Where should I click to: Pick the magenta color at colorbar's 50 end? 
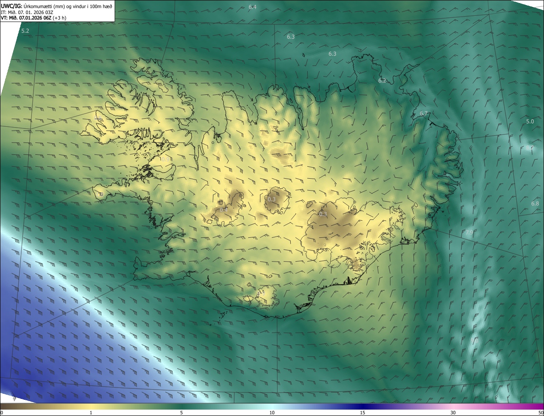click(x=541, y=407)
